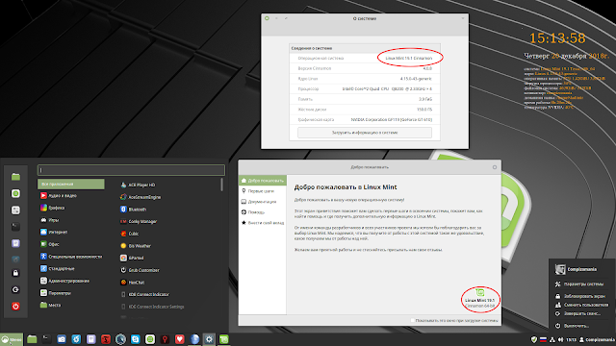616x346 pixels.
Task: Launch KDE Connect Indicator from app list
Action: tap(144, 294)
